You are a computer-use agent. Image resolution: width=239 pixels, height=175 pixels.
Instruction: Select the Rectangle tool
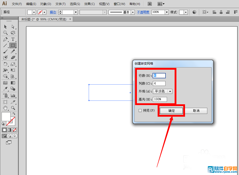pyautogui.click(x=13, y=45)
